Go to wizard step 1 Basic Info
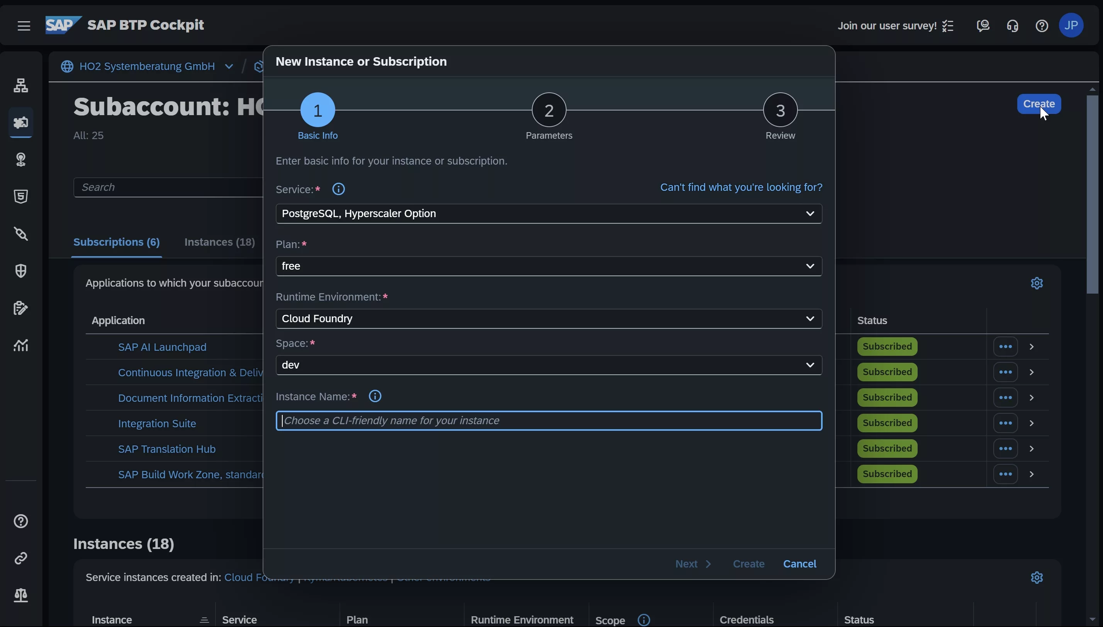This screenshot has width=1103, height=627. (317, 110)
